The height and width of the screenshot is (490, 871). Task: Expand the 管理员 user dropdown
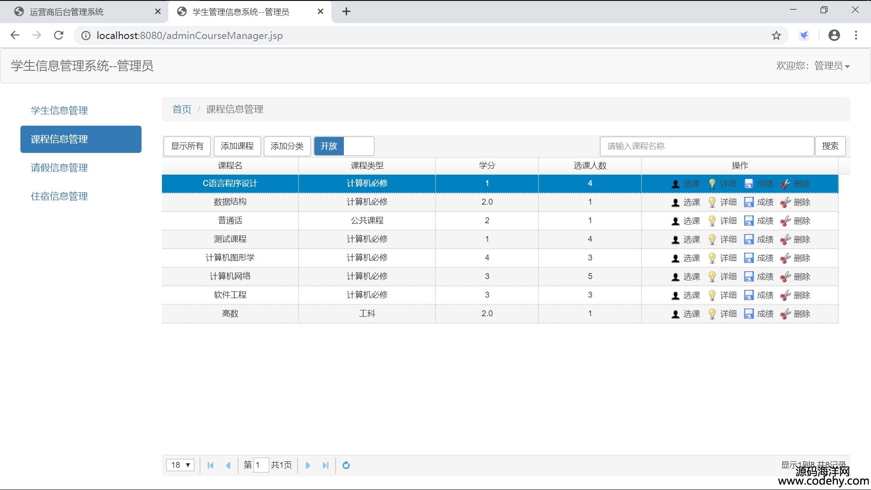[x=832, y=66]
